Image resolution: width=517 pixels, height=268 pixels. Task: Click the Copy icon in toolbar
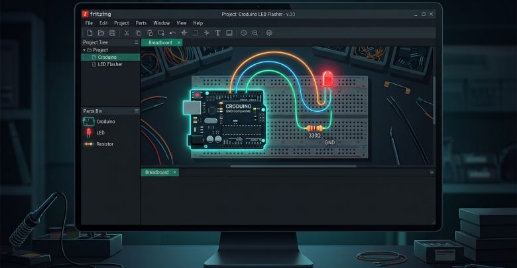[x=139, y=32]
